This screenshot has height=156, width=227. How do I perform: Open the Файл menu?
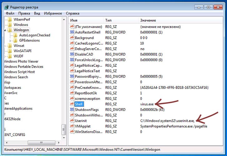(10, 14)
